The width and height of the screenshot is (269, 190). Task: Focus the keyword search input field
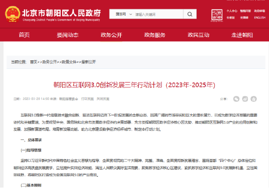pos(158,14)
